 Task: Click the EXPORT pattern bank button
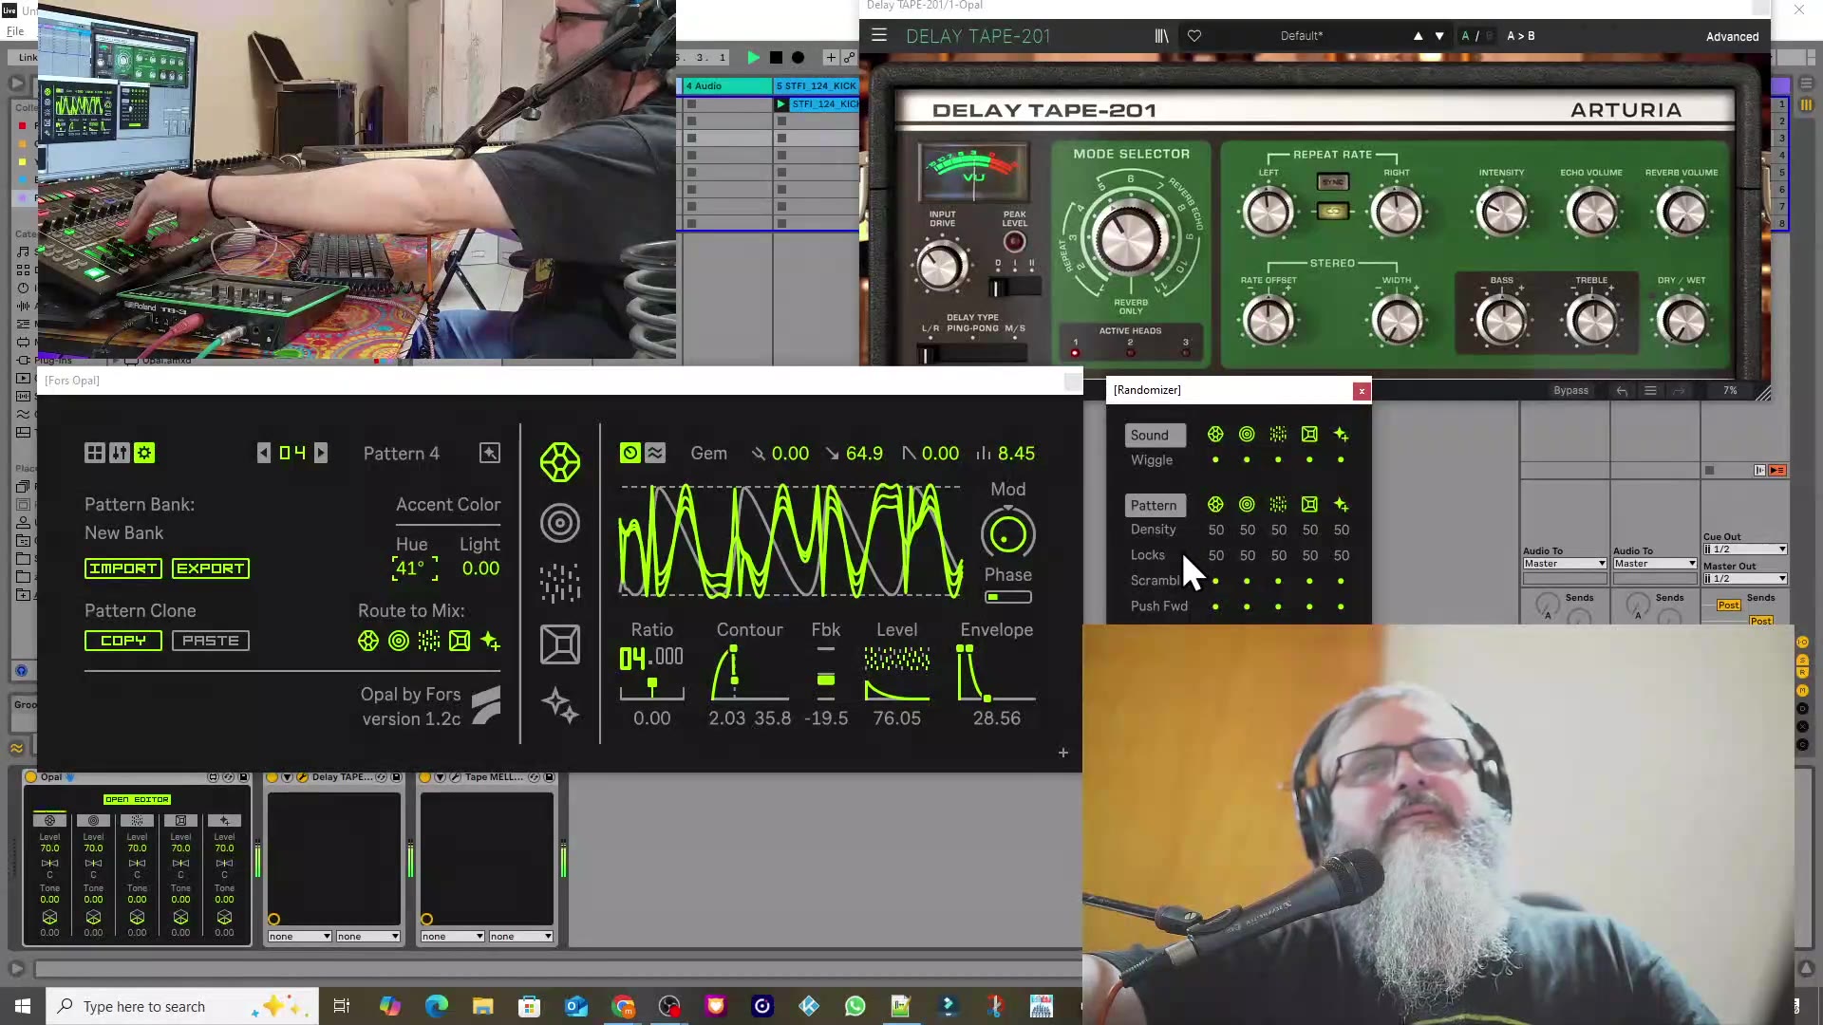(x=211, y=568)
